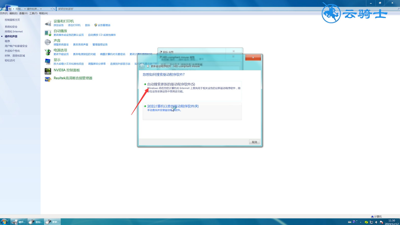400x225 pixels.
Task: Open the Windows Start button
Action: (4, 222)
